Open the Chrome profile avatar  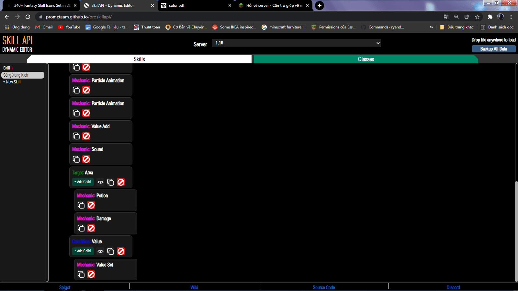point(501,17)
